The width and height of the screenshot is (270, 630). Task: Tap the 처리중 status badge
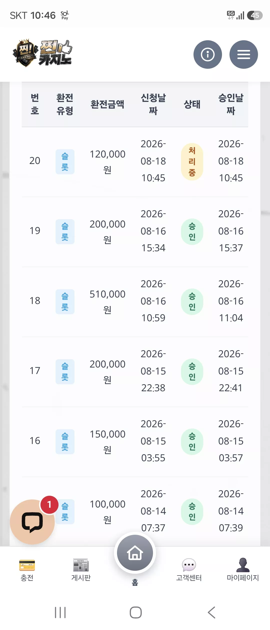point(192,162)
